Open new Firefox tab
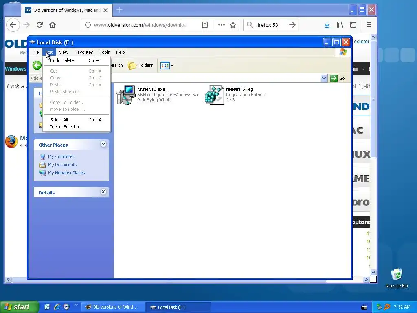This screenshot has height=313, width=417. point(119,10)
